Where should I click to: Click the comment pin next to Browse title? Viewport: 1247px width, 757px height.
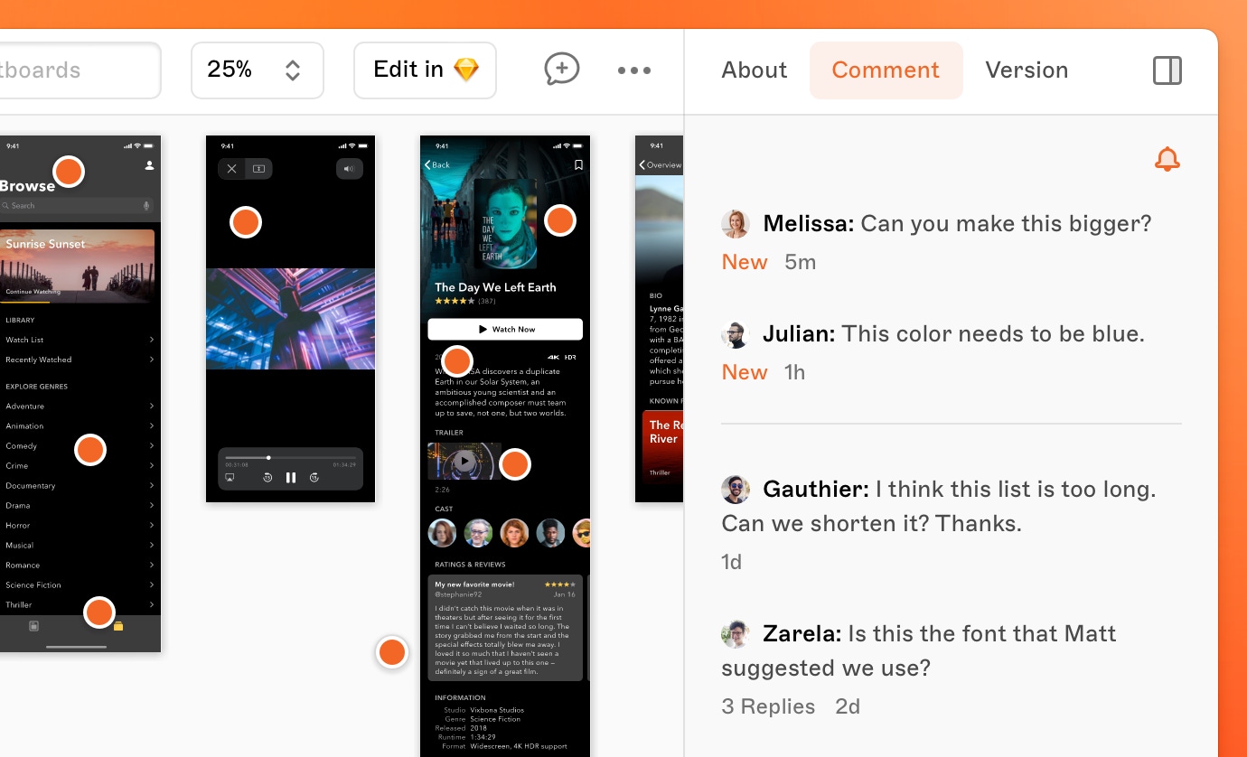[x=69, y=171]
